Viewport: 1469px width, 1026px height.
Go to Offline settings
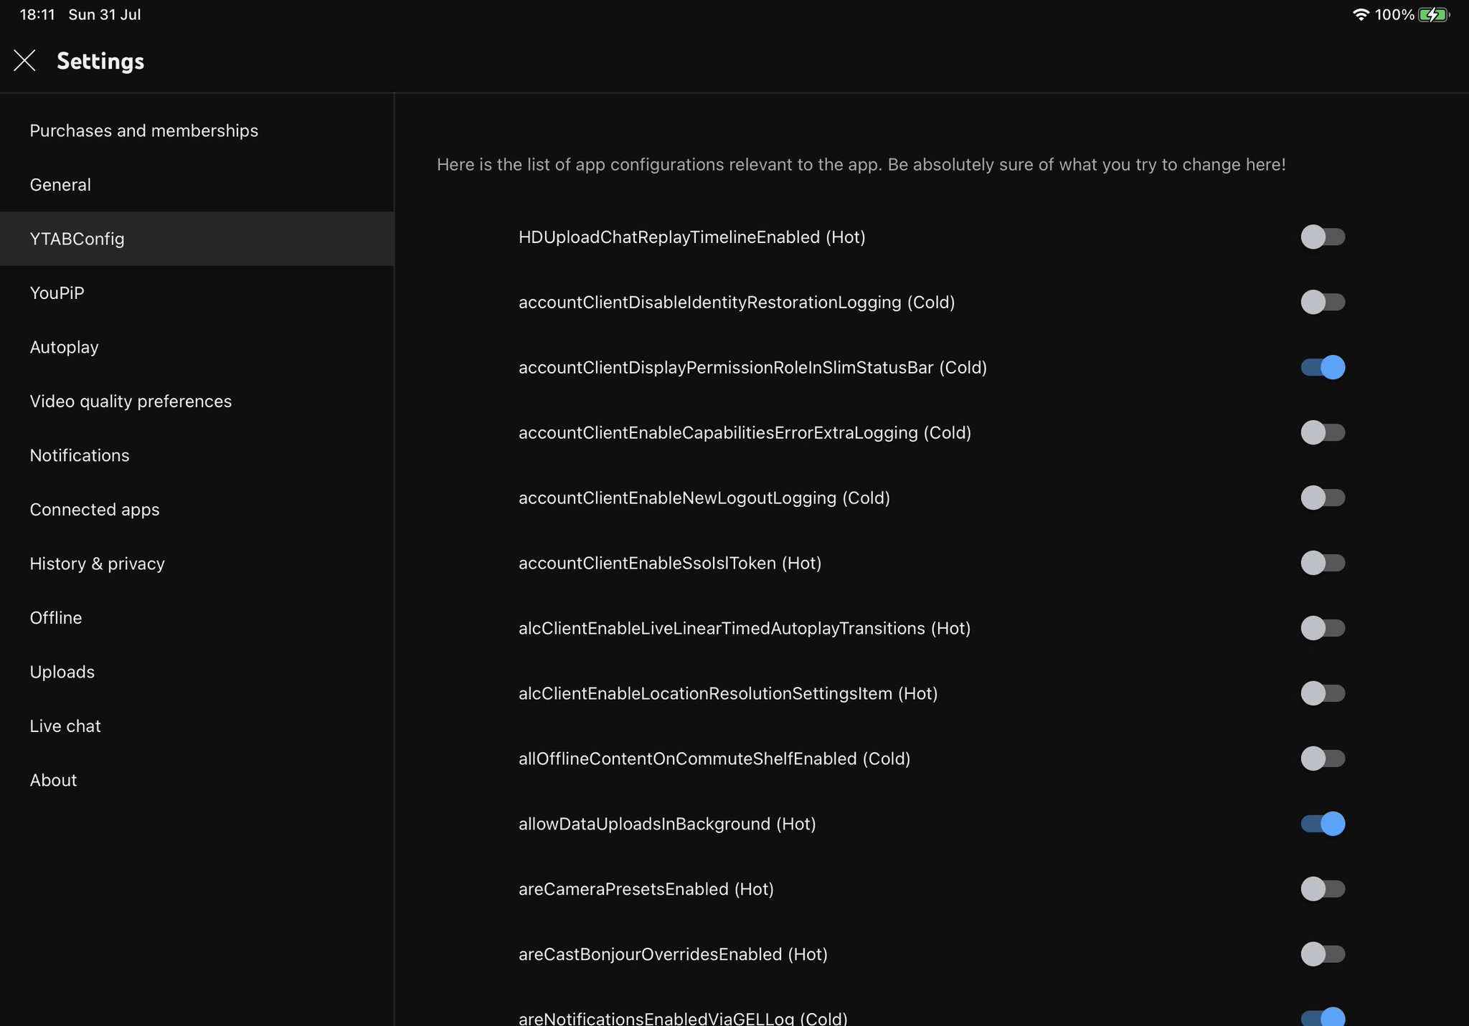coord(197,618)
